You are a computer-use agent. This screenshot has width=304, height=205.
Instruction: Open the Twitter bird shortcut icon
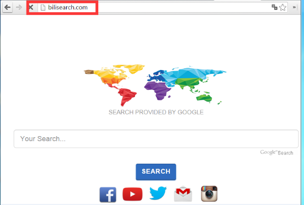(x=158, y=193)
